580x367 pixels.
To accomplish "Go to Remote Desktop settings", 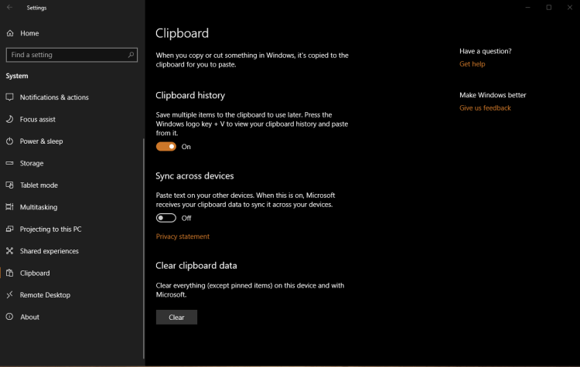I will coord(45,295).
